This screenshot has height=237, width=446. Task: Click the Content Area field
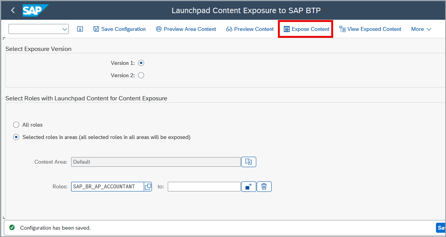156,162
